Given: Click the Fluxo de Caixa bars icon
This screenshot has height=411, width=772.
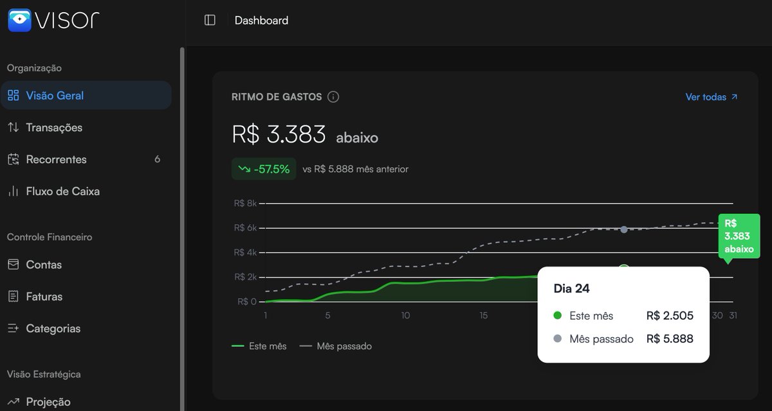Looking at the screenshot, I should coord(13,191).
